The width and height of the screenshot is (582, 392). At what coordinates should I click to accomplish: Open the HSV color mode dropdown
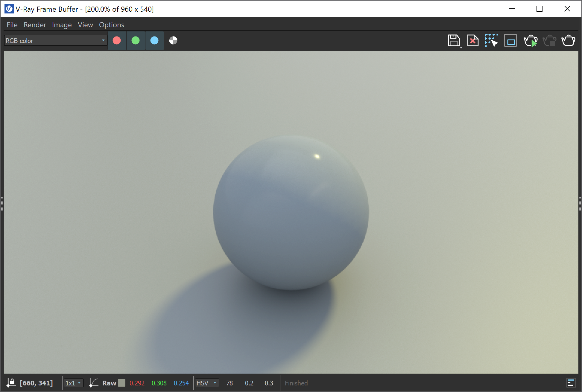coord(207,383)
